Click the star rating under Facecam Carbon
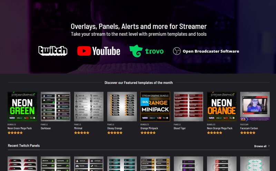The width and height of the screenshot is (276, 171). [x=248, y=133]
